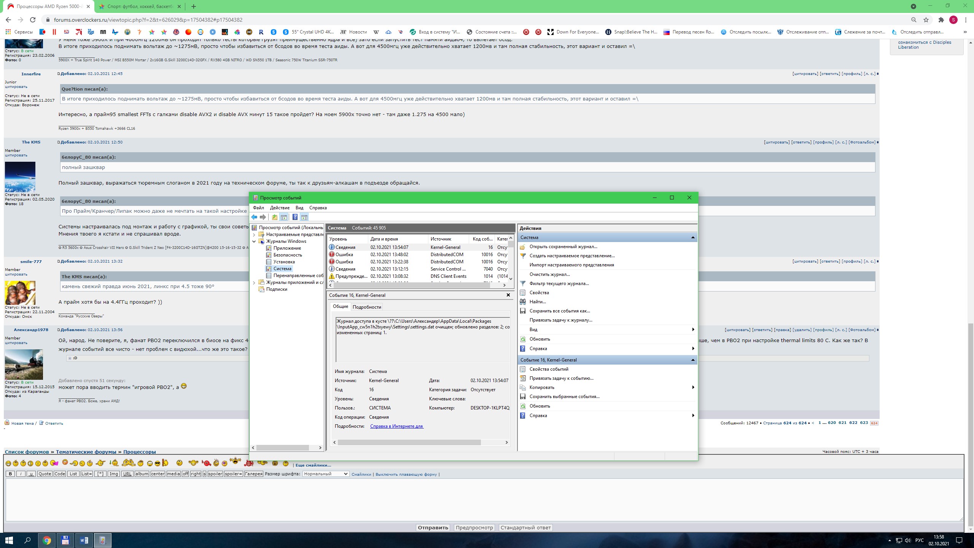Viewport: 974px width, 548px height.
Task: Click the 'Отправить' button
Action: [433, 527]
